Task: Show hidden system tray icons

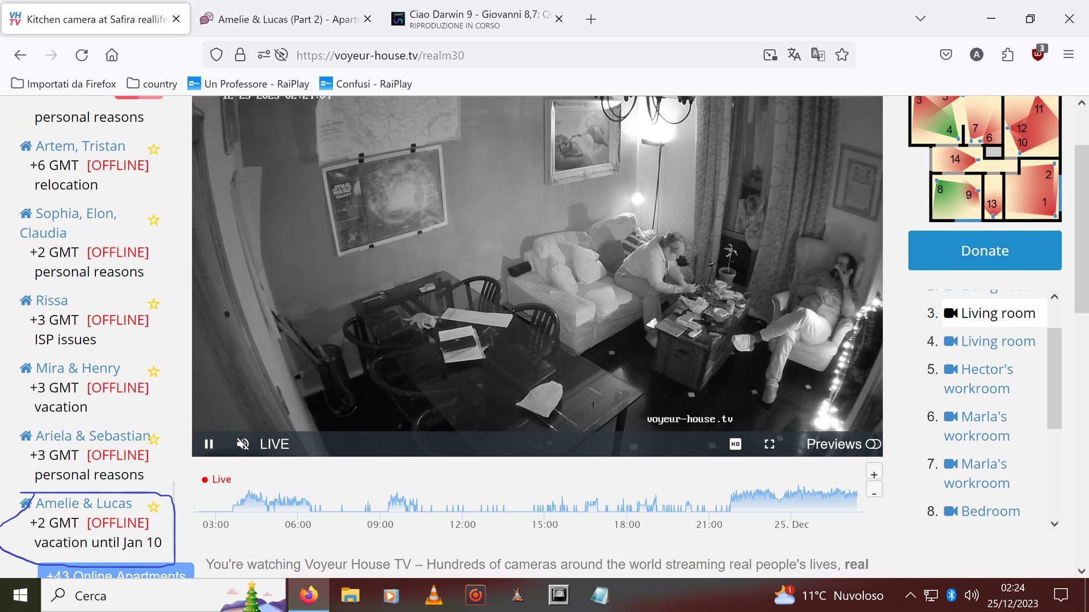Action: click(910, 595)
